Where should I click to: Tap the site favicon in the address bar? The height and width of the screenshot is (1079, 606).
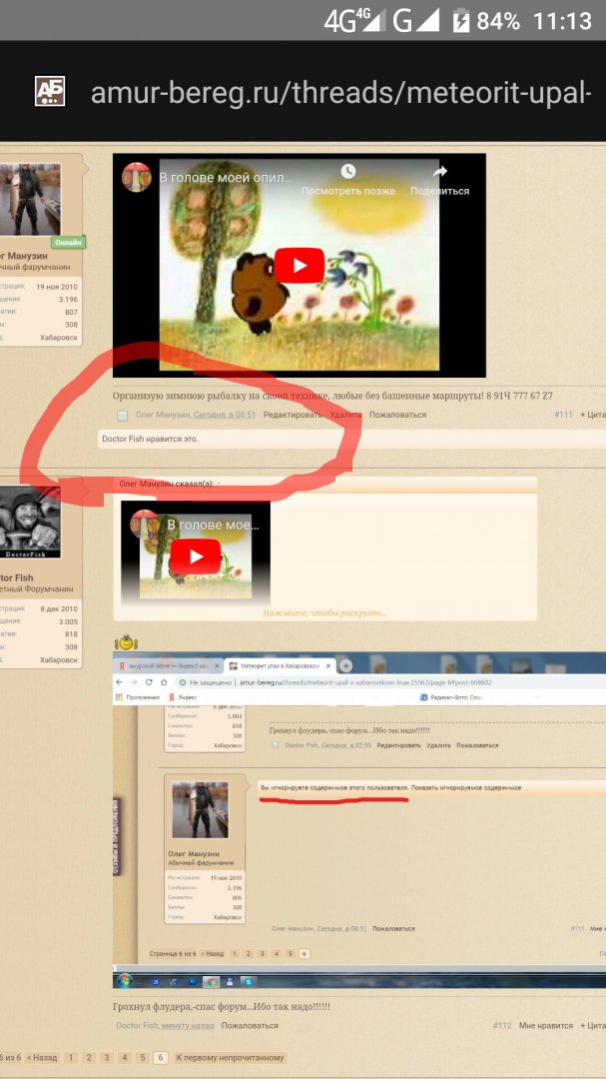(x=50, y=92)
